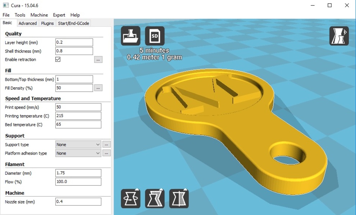Select the Rotate tool icon
356x215 pixels.
[x=131, y=198]
